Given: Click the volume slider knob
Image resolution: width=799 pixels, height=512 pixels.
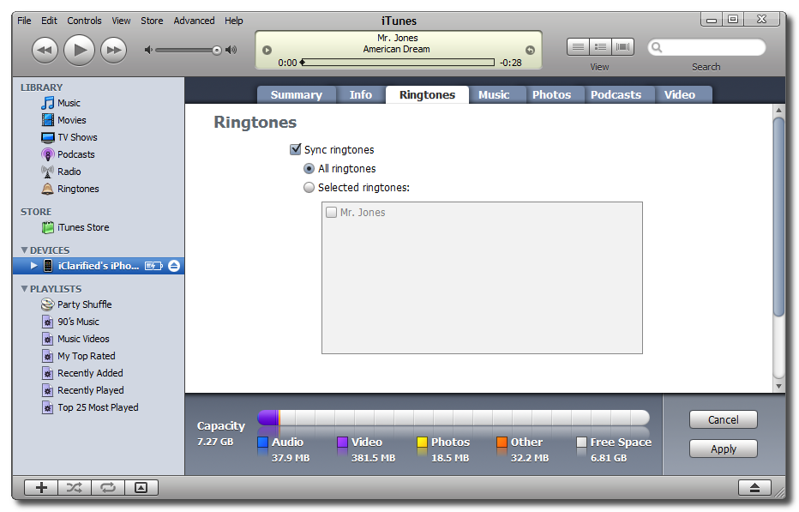Looking at the screenshot, I should click(x=217, y=50).
